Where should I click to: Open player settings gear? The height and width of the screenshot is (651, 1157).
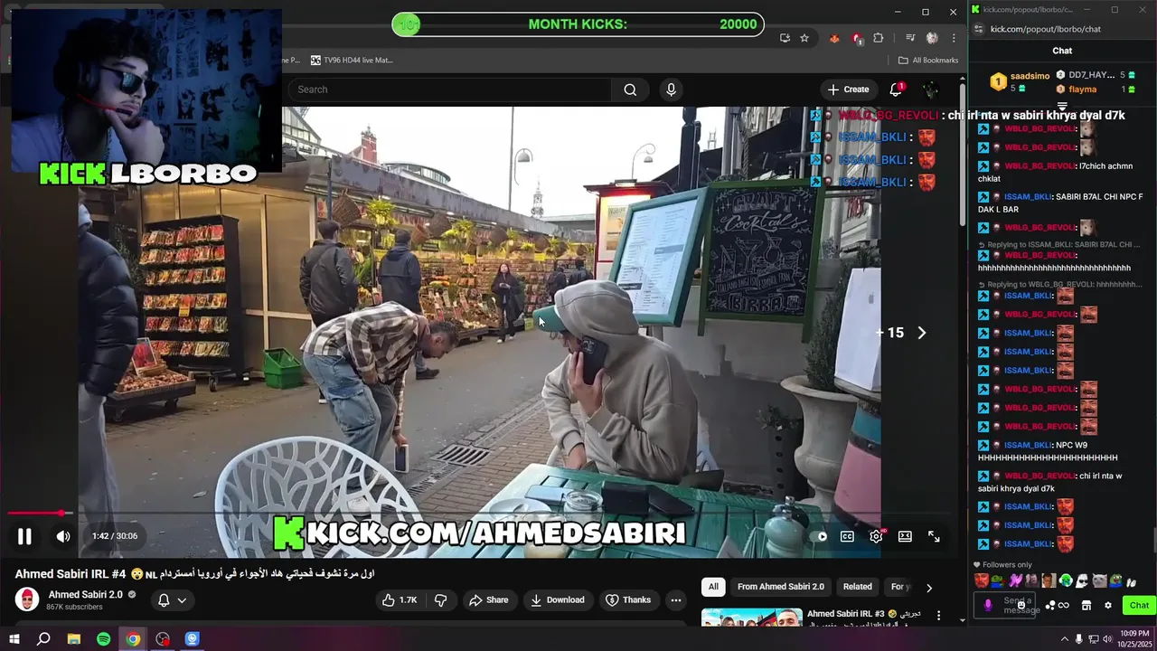tap(876, 536)
